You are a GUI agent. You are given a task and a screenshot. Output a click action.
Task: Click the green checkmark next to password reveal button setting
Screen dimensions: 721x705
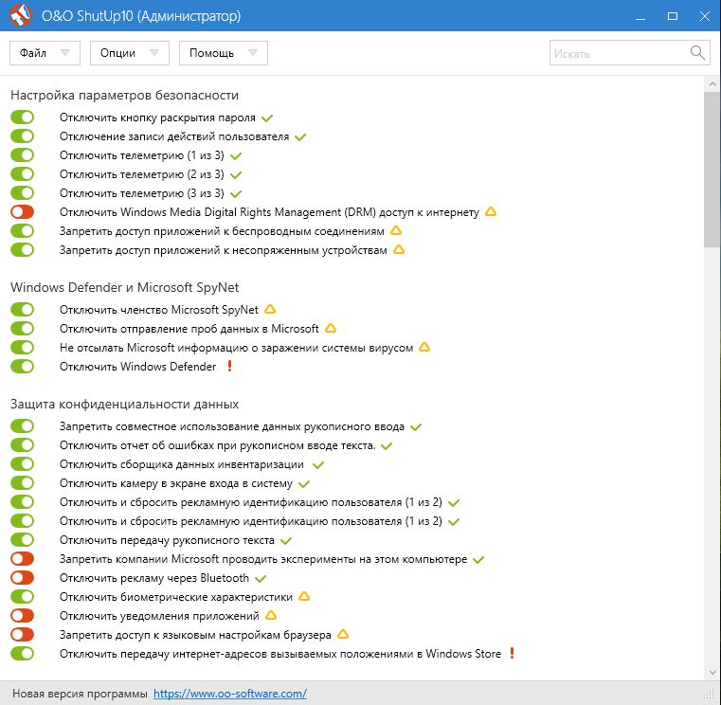tap(267, 117)
